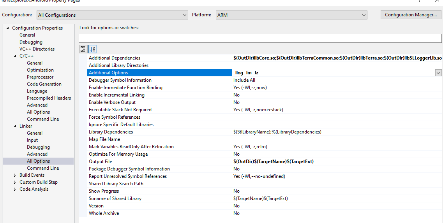443x223 pixels.
Task: Select Linker General page
Action: [x=35, y=133]
